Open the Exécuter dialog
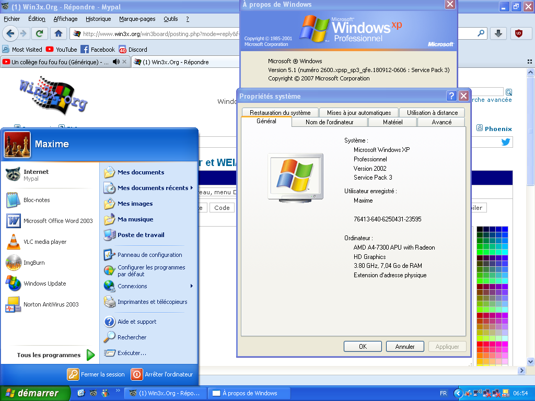The image size is (535, 401). pos(149,353)
